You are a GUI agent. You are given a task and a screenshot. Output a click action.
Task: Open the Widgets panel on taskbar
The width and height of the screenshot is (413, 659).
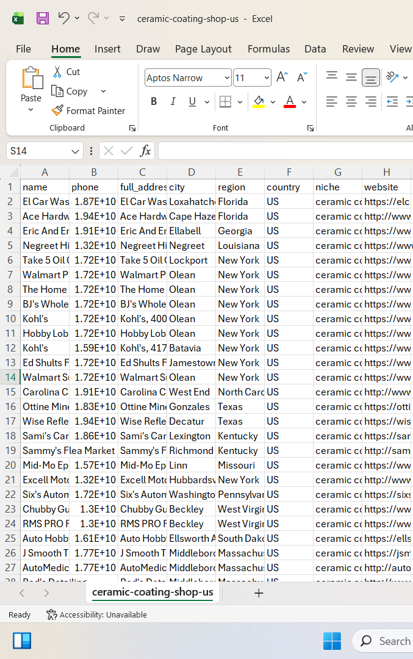coord(22,641)
